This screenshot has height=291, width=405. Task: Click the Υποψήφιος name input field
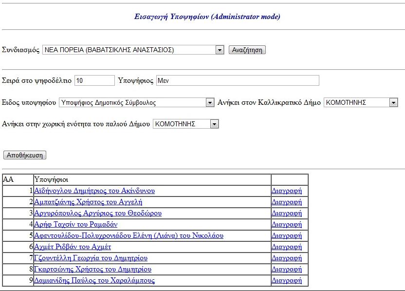point(238,80)
